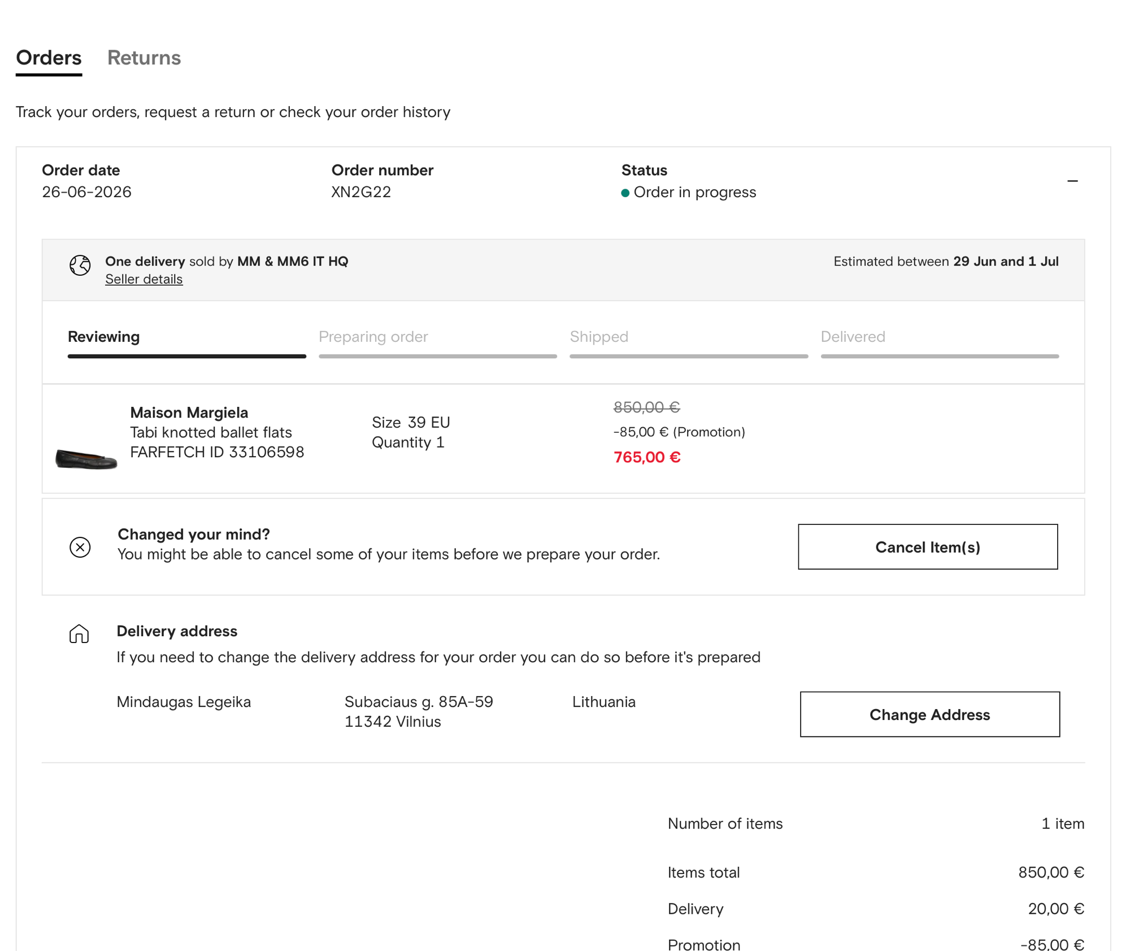This screenshot has width=1130, height=951.
Task: Click Tabi knotted ballet flats title
Action: tap(211, 432)
